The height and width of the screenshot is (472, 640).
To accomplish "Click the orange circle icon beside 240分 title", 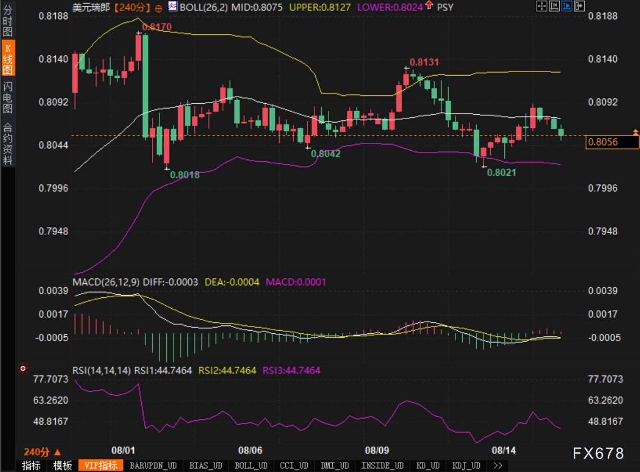I will 159,8.
